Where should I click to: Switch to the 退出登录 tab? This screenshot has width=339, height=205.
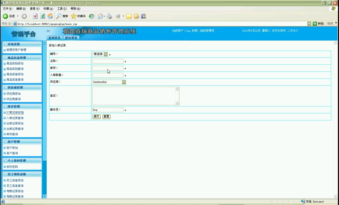[71, 38]
